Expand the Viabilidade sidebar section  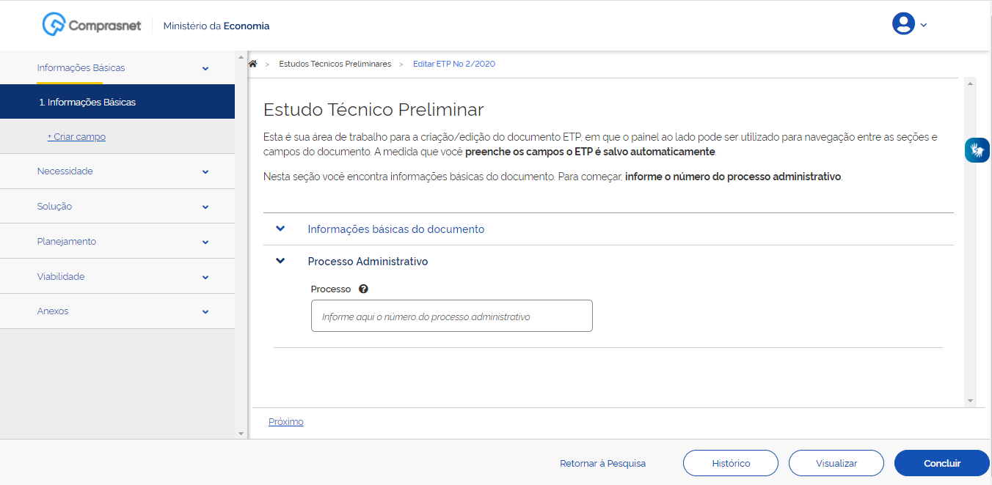tap(205, 277)
